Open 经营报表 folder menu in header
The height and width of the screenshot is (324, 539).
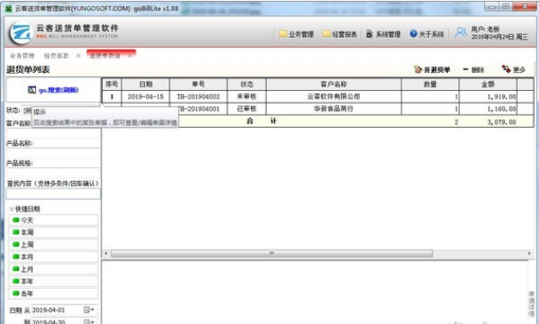click(x=340, y=34)
